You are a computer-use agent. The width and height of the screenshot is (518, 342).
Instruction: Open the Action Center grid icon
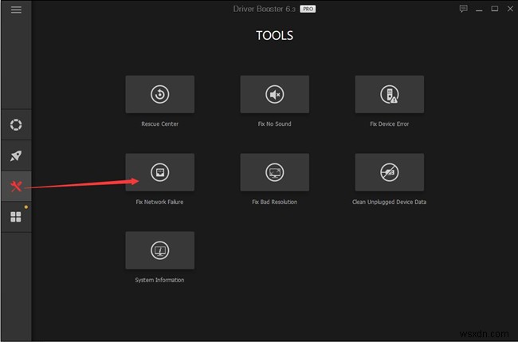(x=16, y=217)
